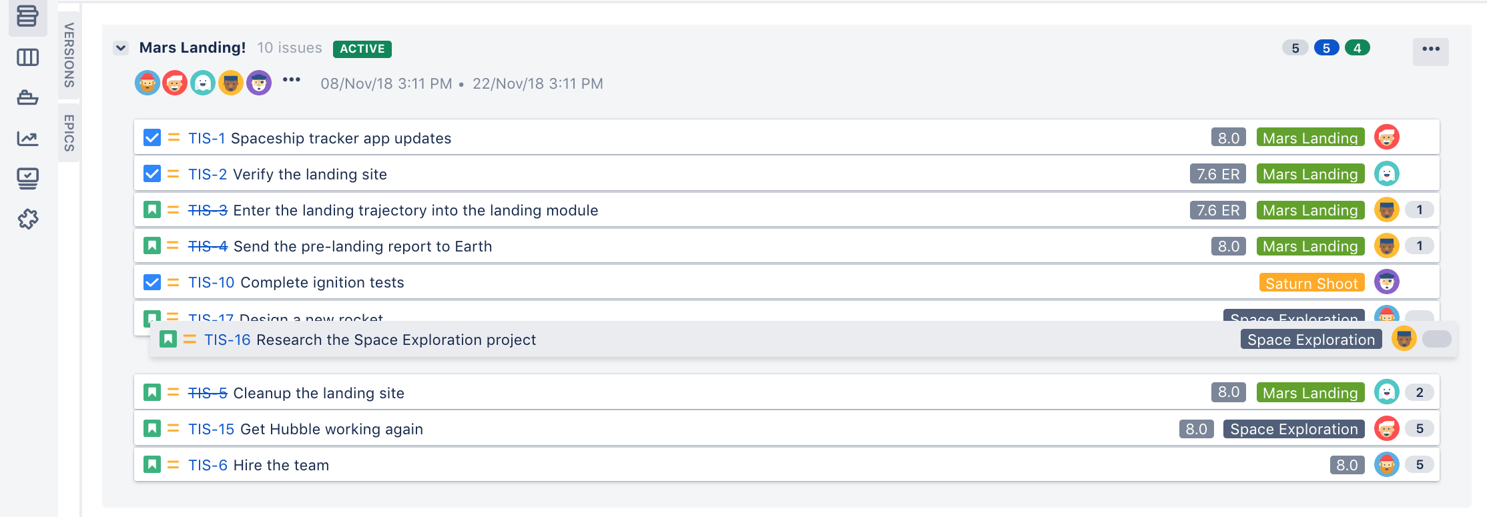
Task: Click the orange Saturn Shoot epic label
Action: click(1311, 283)
